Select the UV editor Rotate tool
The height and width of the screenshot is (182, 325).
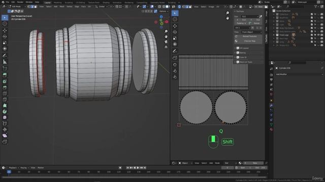click(x=175, y=32)
